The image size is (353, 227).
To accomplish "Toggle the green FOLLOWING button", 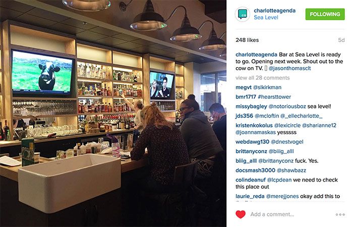I will (325, 14).
